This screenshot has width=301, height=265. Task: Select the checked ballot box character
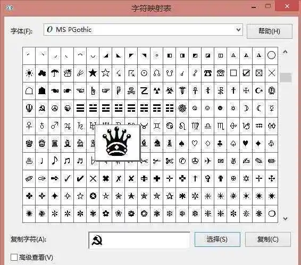coord(246,73)
